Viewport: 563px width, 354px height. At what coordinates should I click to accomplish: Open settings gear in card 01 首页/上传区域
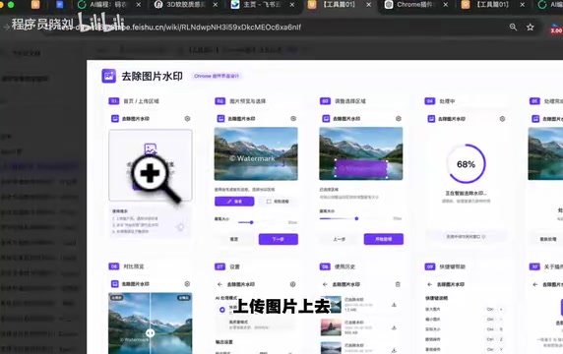click(187, 118)
